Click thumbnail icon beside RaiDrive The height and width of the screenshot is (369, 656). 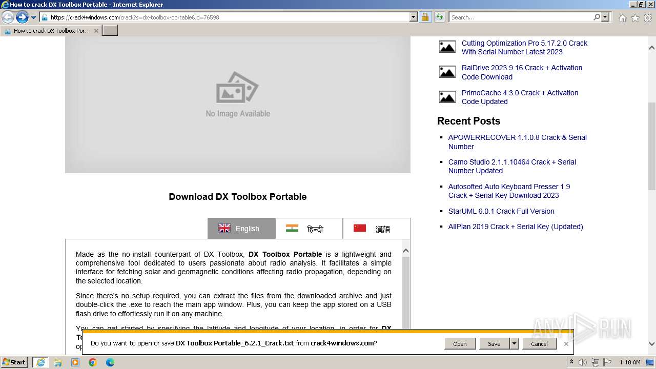pos(447,72)
